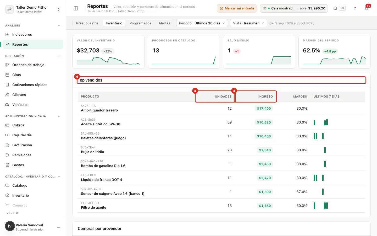Open the Periodo: Últimos 30 días dropdown

tap(202, 23)
